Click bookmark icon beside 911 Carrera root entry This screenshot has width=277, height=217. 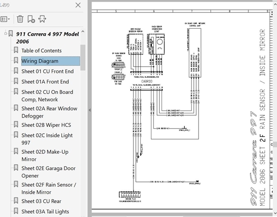(x=11, y=33)
